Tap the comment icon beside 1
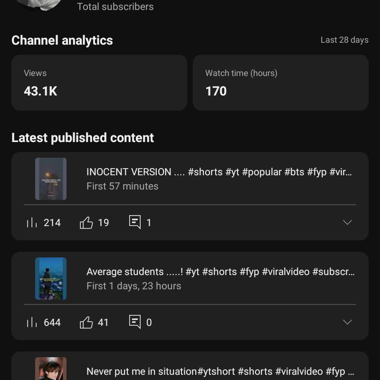This screenshot has width=380, height=380. tap(135, 222)
